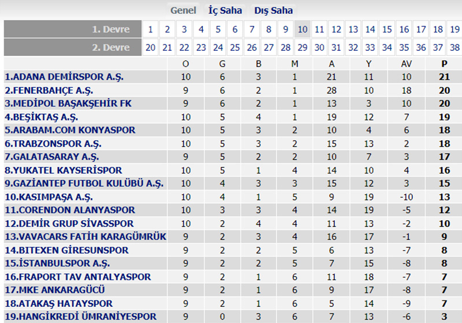This screenshot has height=323, width=462.
Task: Pick week 29 from second half row
Action: coord(303,47)
